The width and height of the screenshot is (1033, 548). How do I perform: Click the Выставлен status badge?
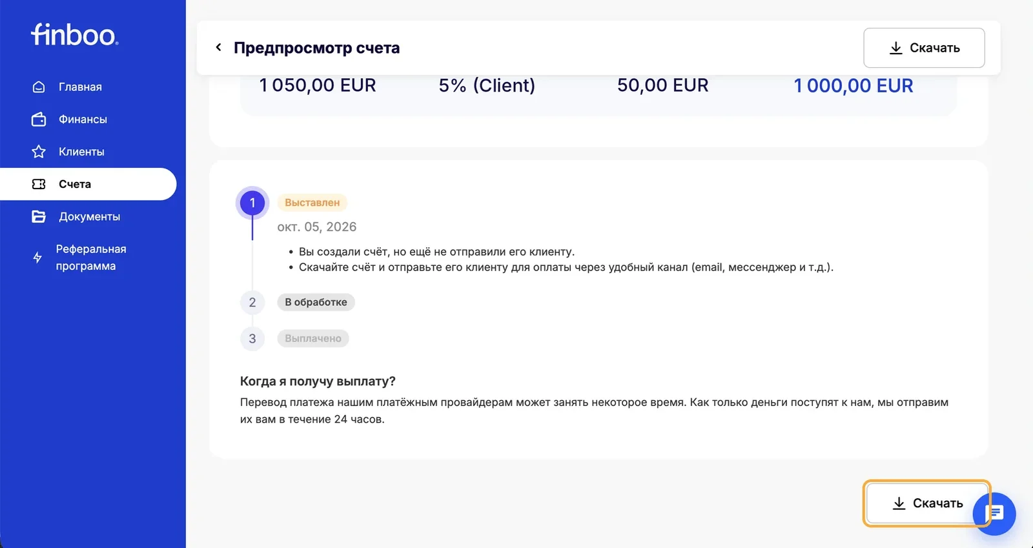click(312, 203)
